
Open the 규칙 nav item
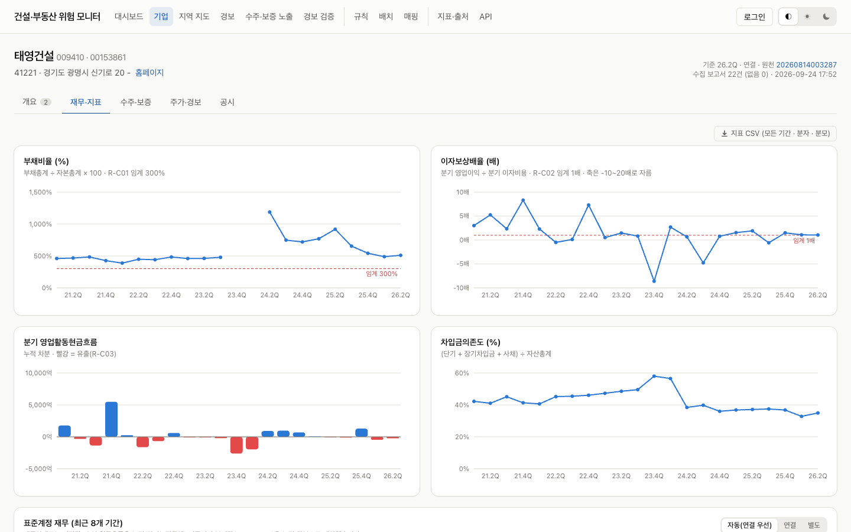(361, 17)
